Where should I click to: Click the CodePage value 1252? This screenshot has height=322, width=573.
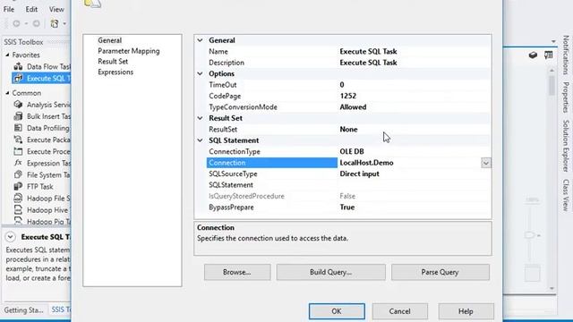click(348, 96)
